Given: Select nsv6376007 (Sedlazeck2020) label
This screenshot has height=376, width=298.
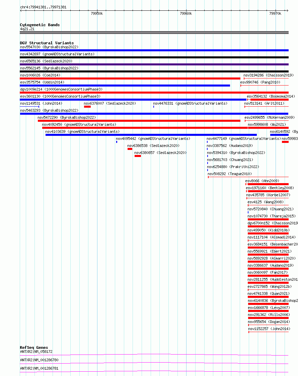Looking at the screenshot, I should coord(110,103).
